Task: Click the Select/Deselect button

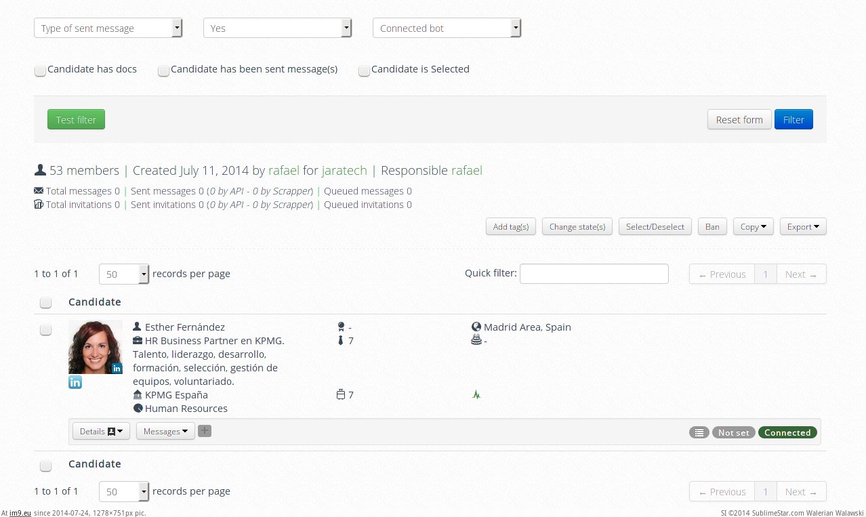Action: [655, 226]
